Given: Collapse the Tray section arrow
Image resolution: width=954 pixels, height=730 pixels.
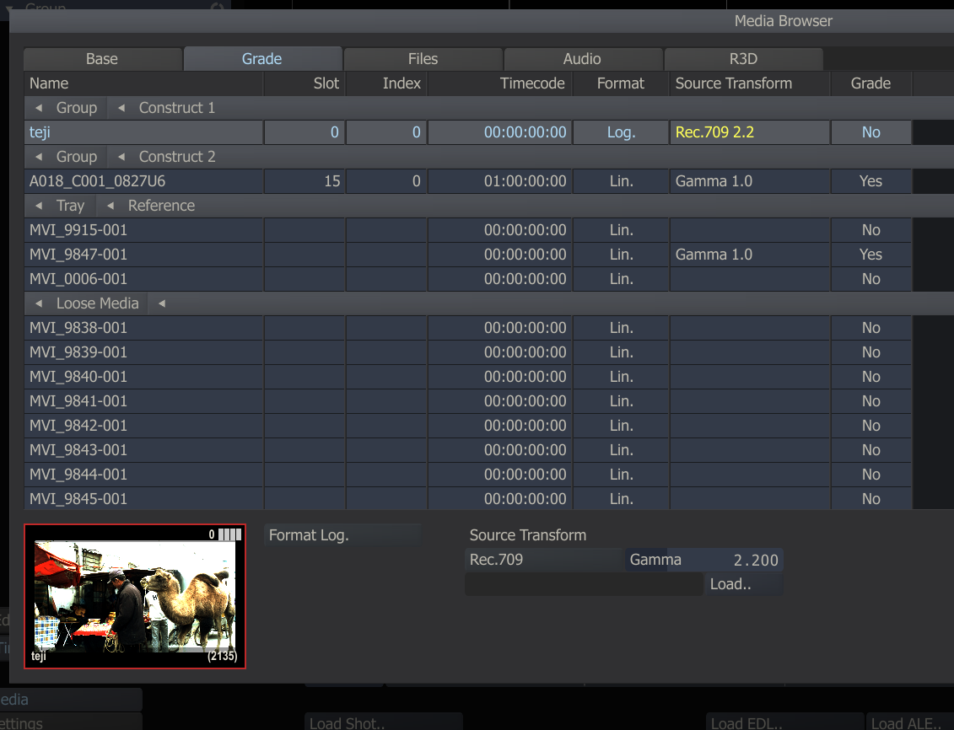Looking at the screenshot, I should pyautogui.click(x=39, y=206).
